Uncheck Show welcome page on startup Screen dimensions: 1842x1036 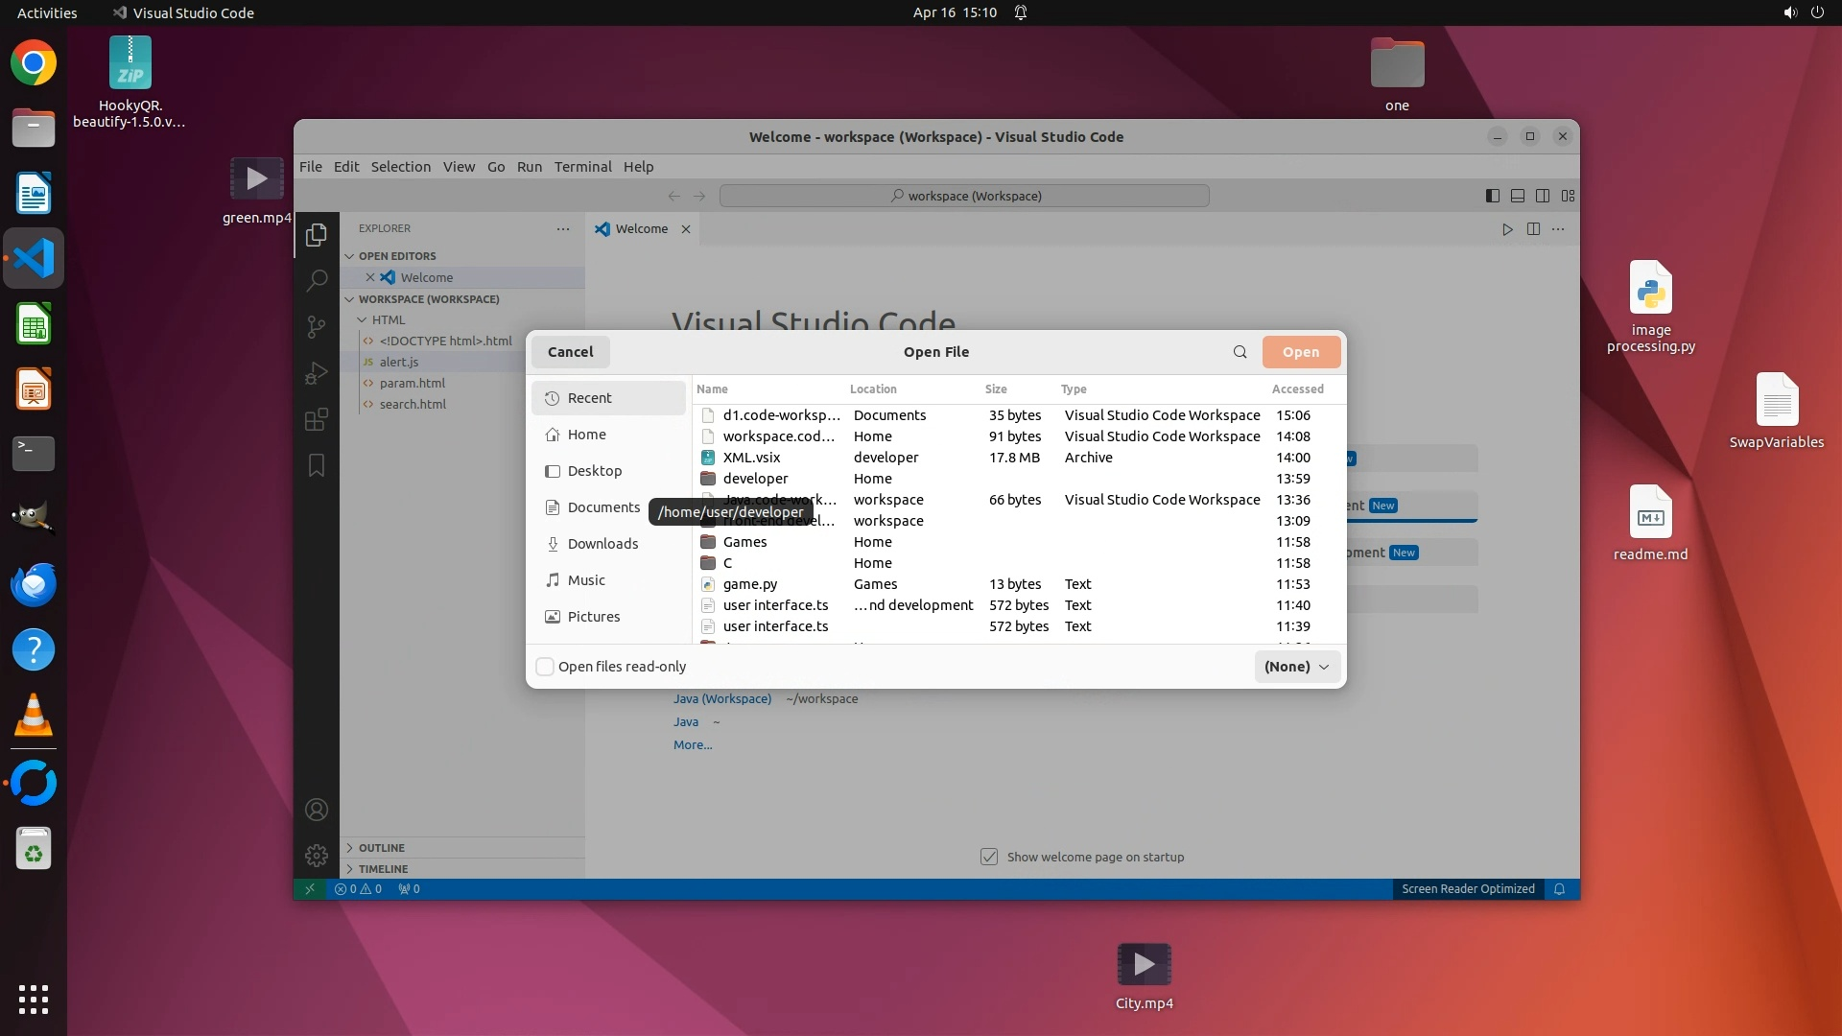coord(989,857)
